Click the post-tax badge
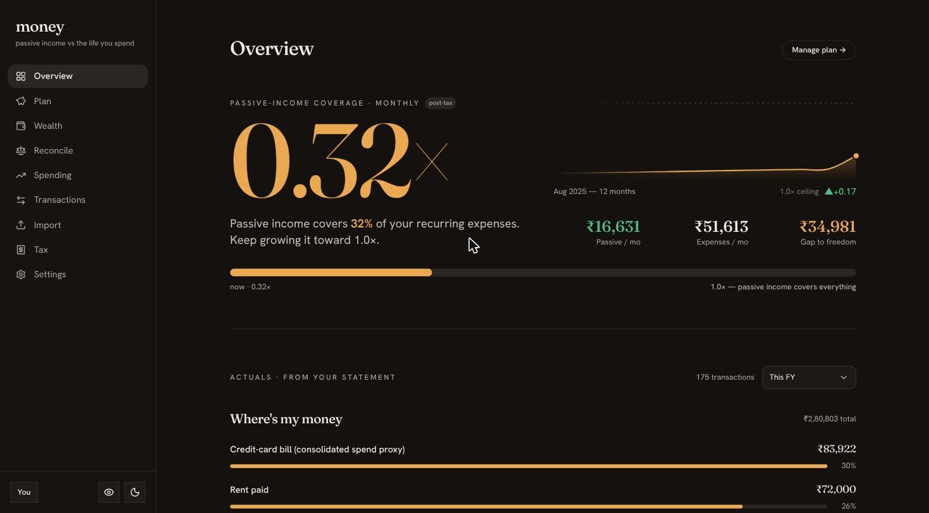 coord(440,103)
